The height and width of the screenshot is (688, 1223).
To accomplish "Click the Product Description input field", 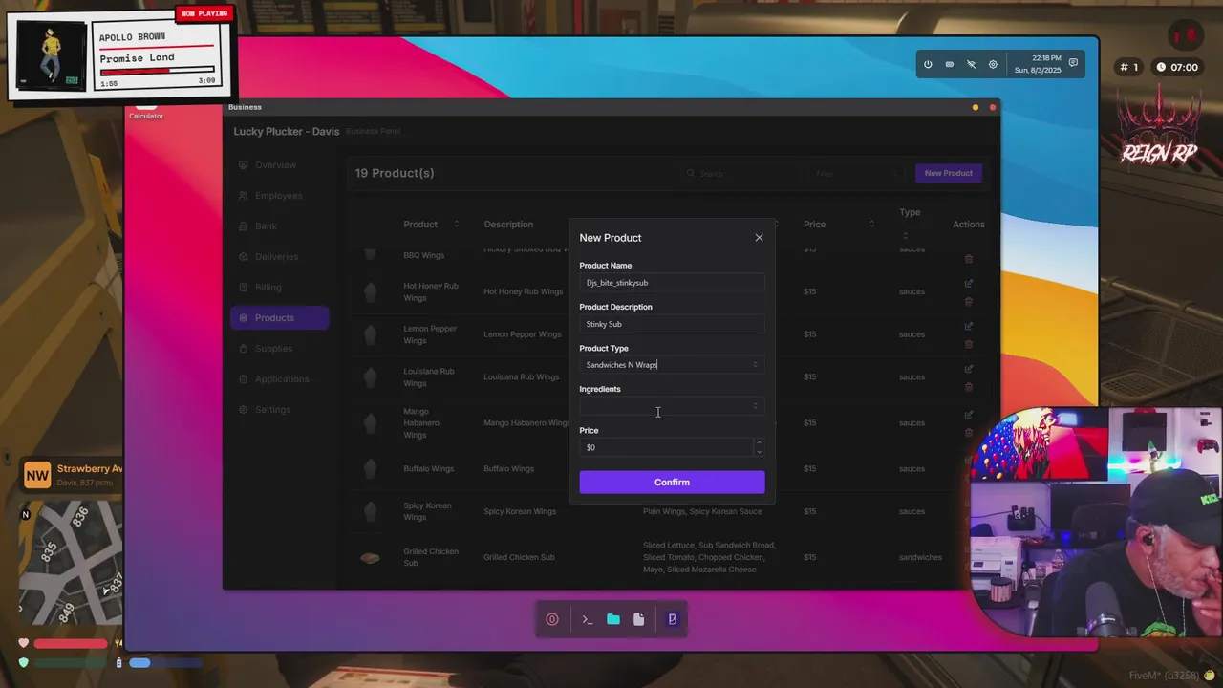I will tap(672, 324).
